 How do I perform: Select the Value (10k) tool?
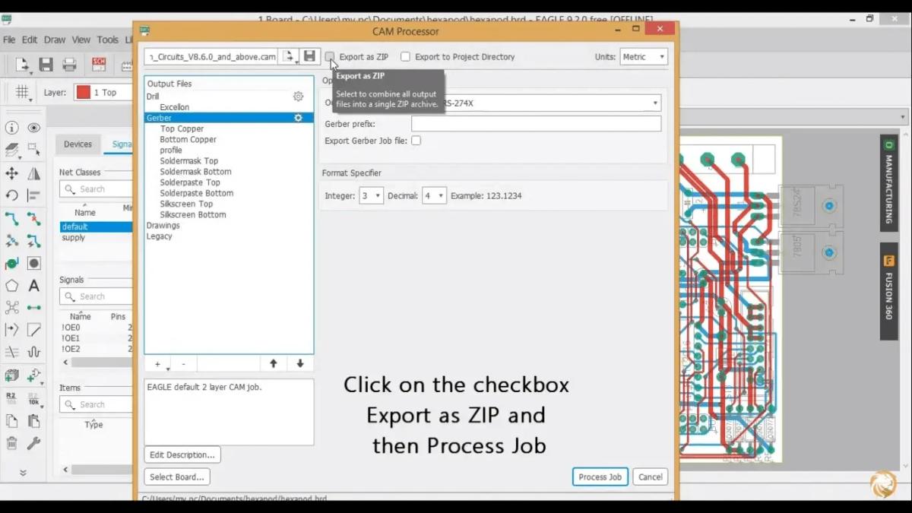[x=33, y=398]
